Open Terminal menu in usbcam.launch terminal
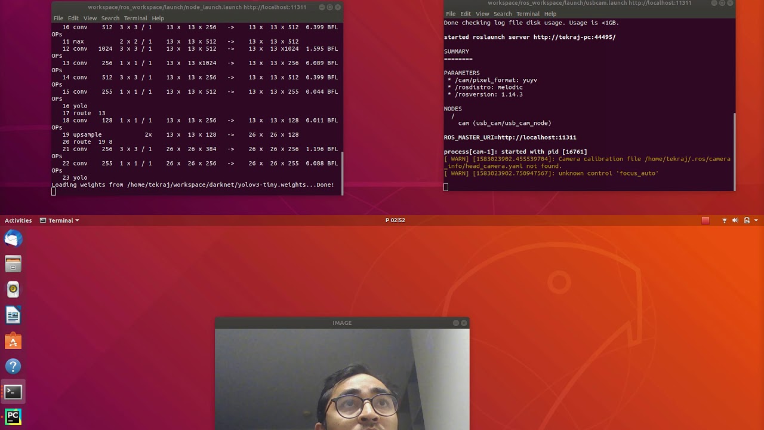Viewport: 764px width, 430px height. (x=528, y=14)
